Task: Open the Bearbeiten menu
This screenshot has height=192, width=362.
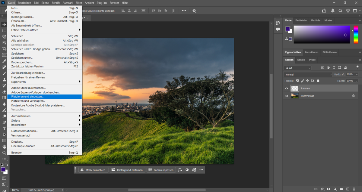Action: (x=24, y=3)
